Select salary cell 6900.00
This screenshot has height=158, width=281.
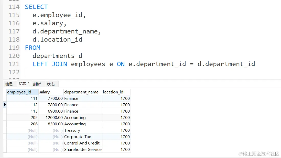51,111
